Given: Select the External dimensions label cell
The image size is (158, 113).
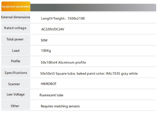Looking at the screenshot, I should 16,17.
